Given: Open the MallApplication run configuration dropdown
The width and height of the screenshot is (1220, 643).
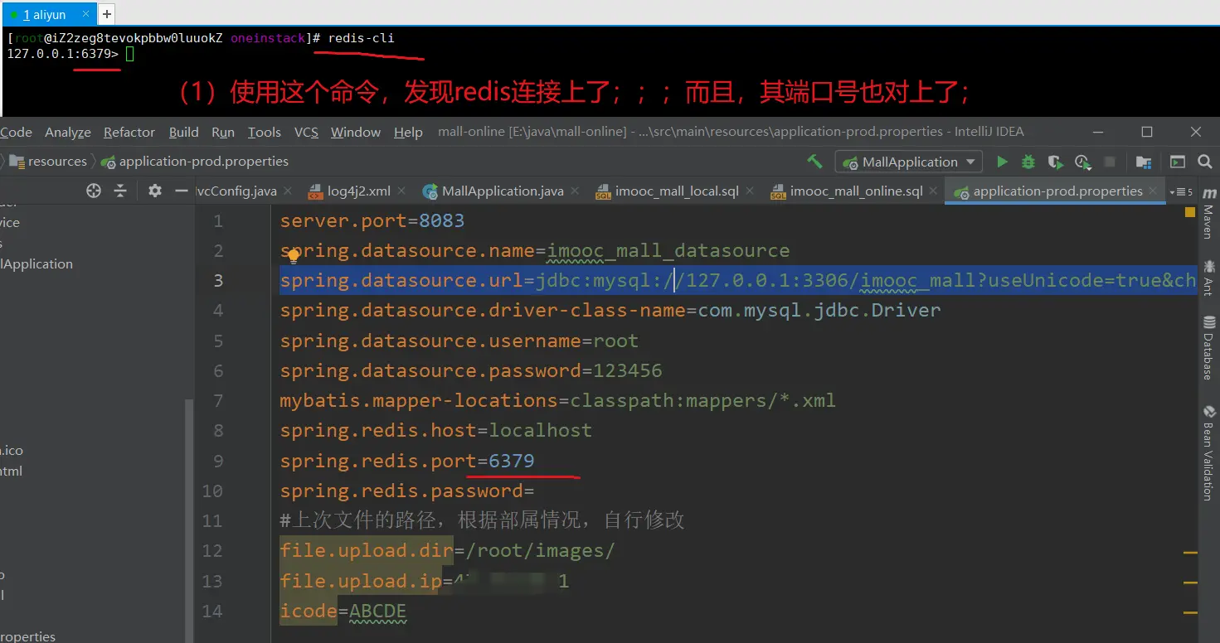Looking at the screenshot, I should tap(909, 162).
